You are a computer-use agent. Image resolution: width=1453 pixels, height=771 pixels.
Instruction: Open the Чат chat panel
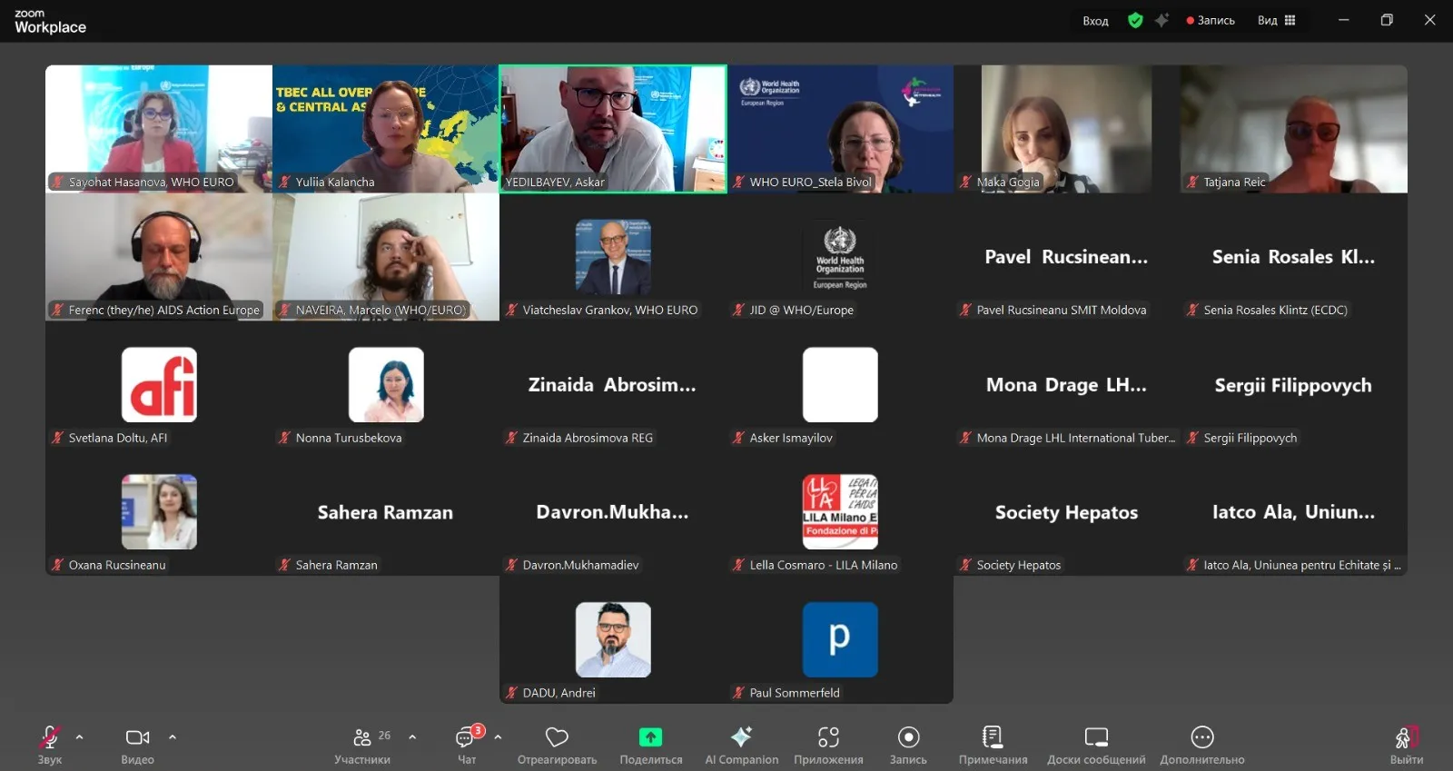tap(468, 745)
